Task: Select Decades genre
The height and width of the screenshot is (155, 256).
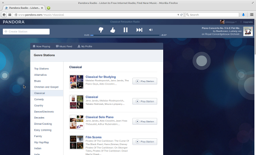Action: point(39,118)
